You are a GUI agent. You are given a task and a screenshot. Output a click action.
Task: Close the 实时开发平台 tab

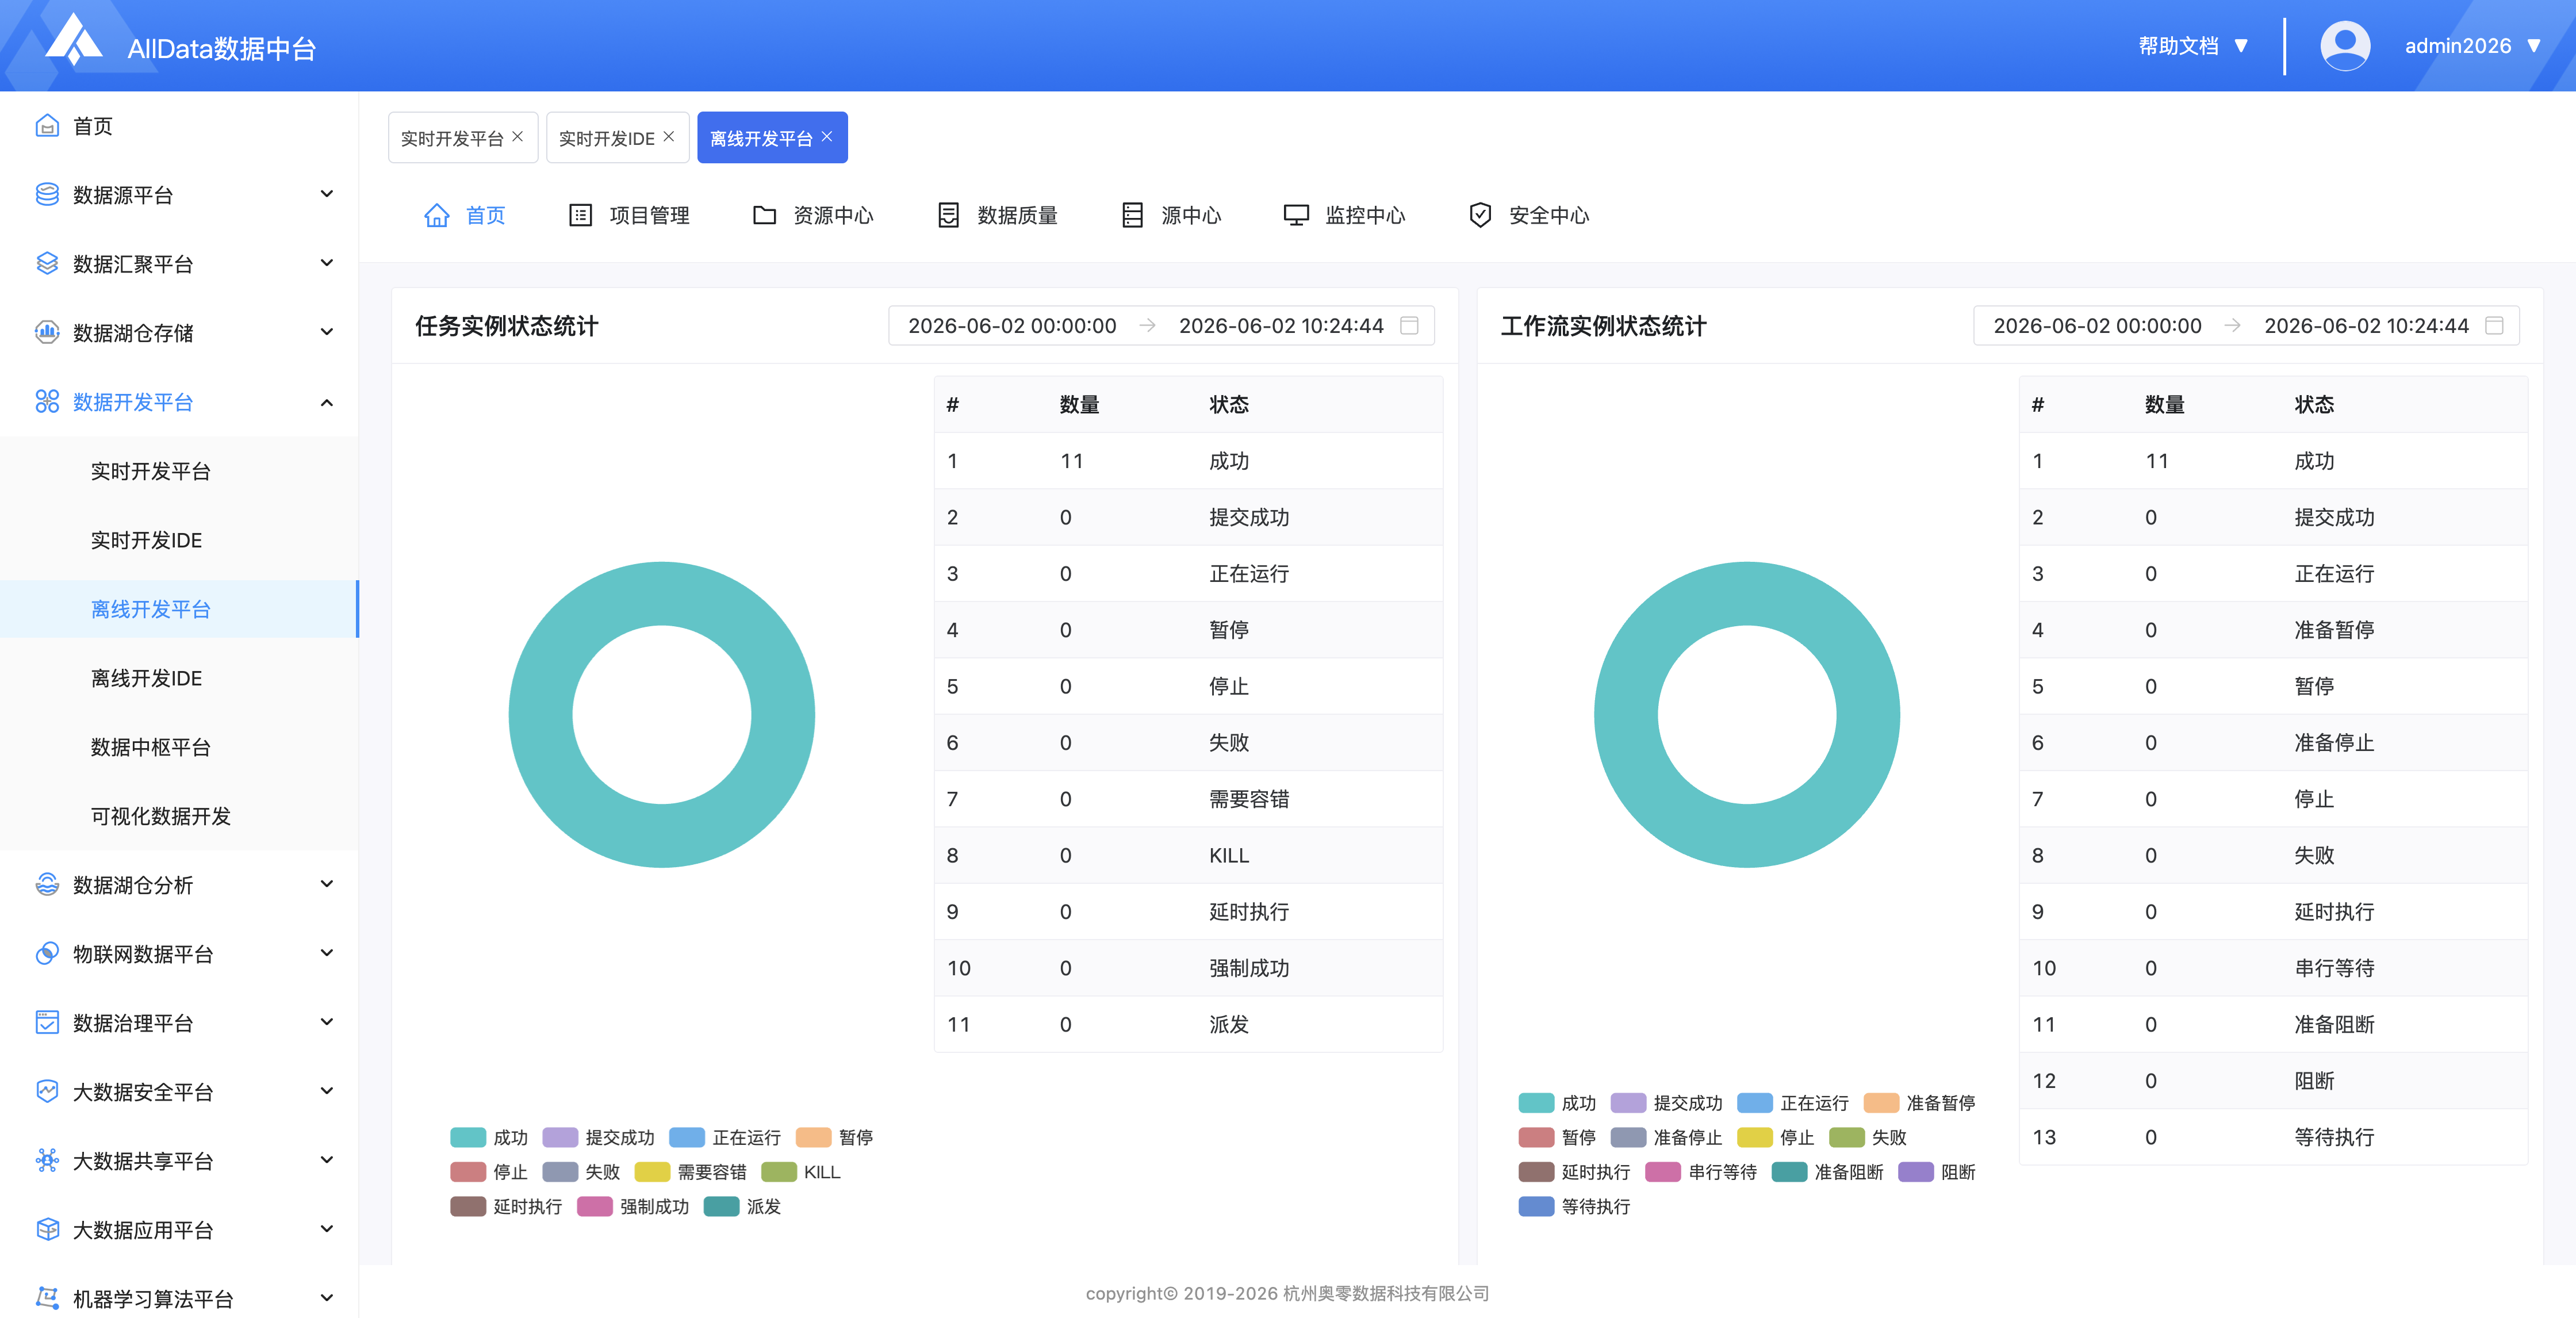coord(518,137)
